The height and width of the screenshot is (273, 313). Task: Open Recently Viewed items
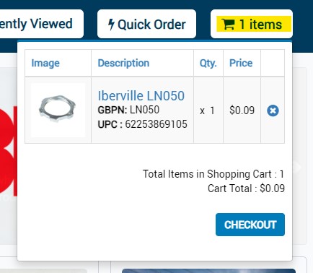41,24
